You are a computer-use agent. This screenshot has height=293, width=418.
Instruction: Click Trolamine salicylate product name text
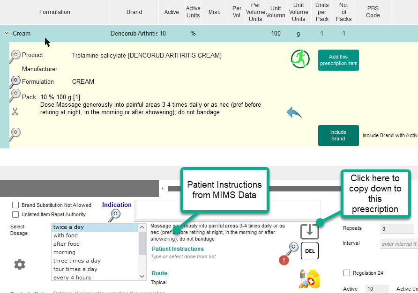pyautogui.click(x=147, y=55)
